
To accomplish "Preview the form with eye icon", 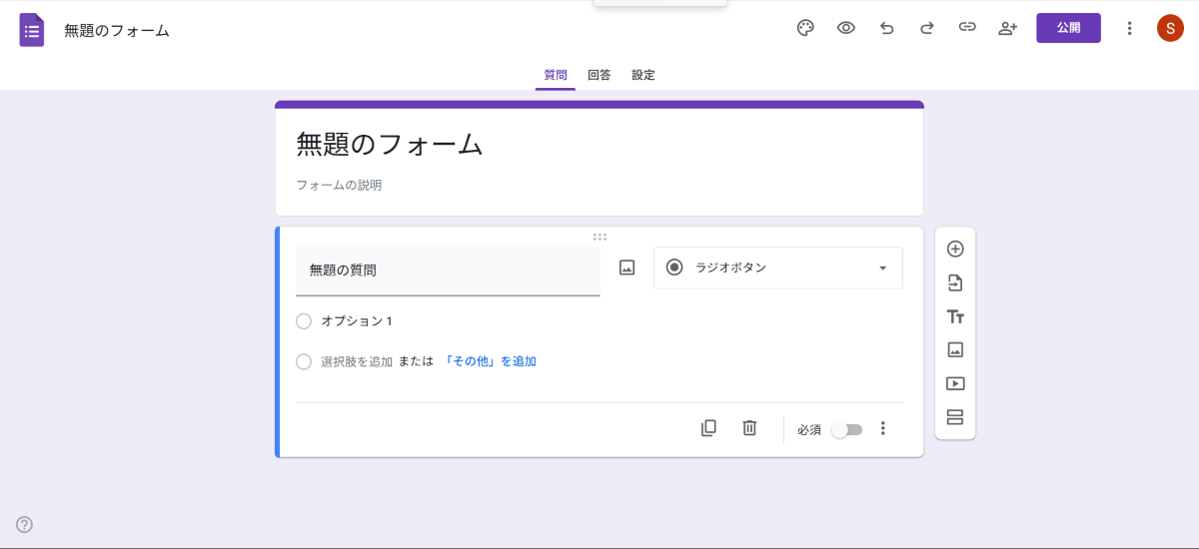I will point(846,28).
